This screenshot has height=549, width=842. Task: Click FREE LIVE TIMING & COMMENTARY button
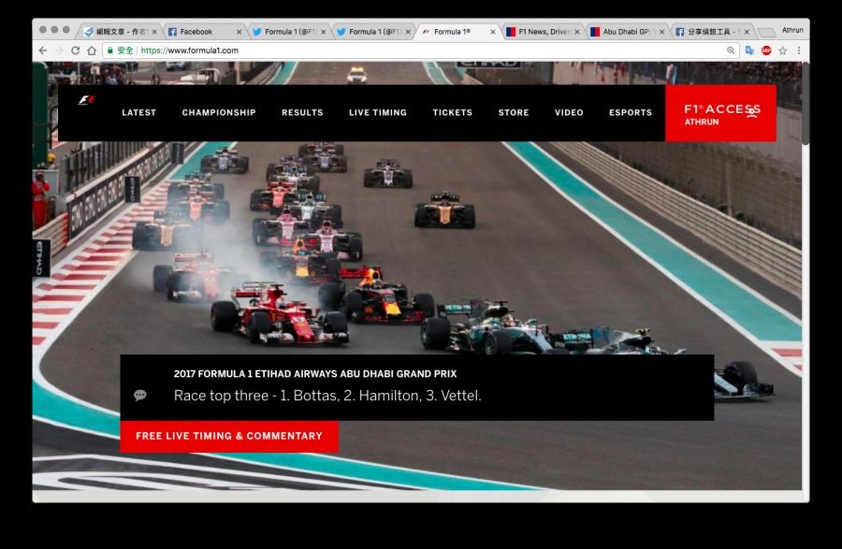point(229,437)
